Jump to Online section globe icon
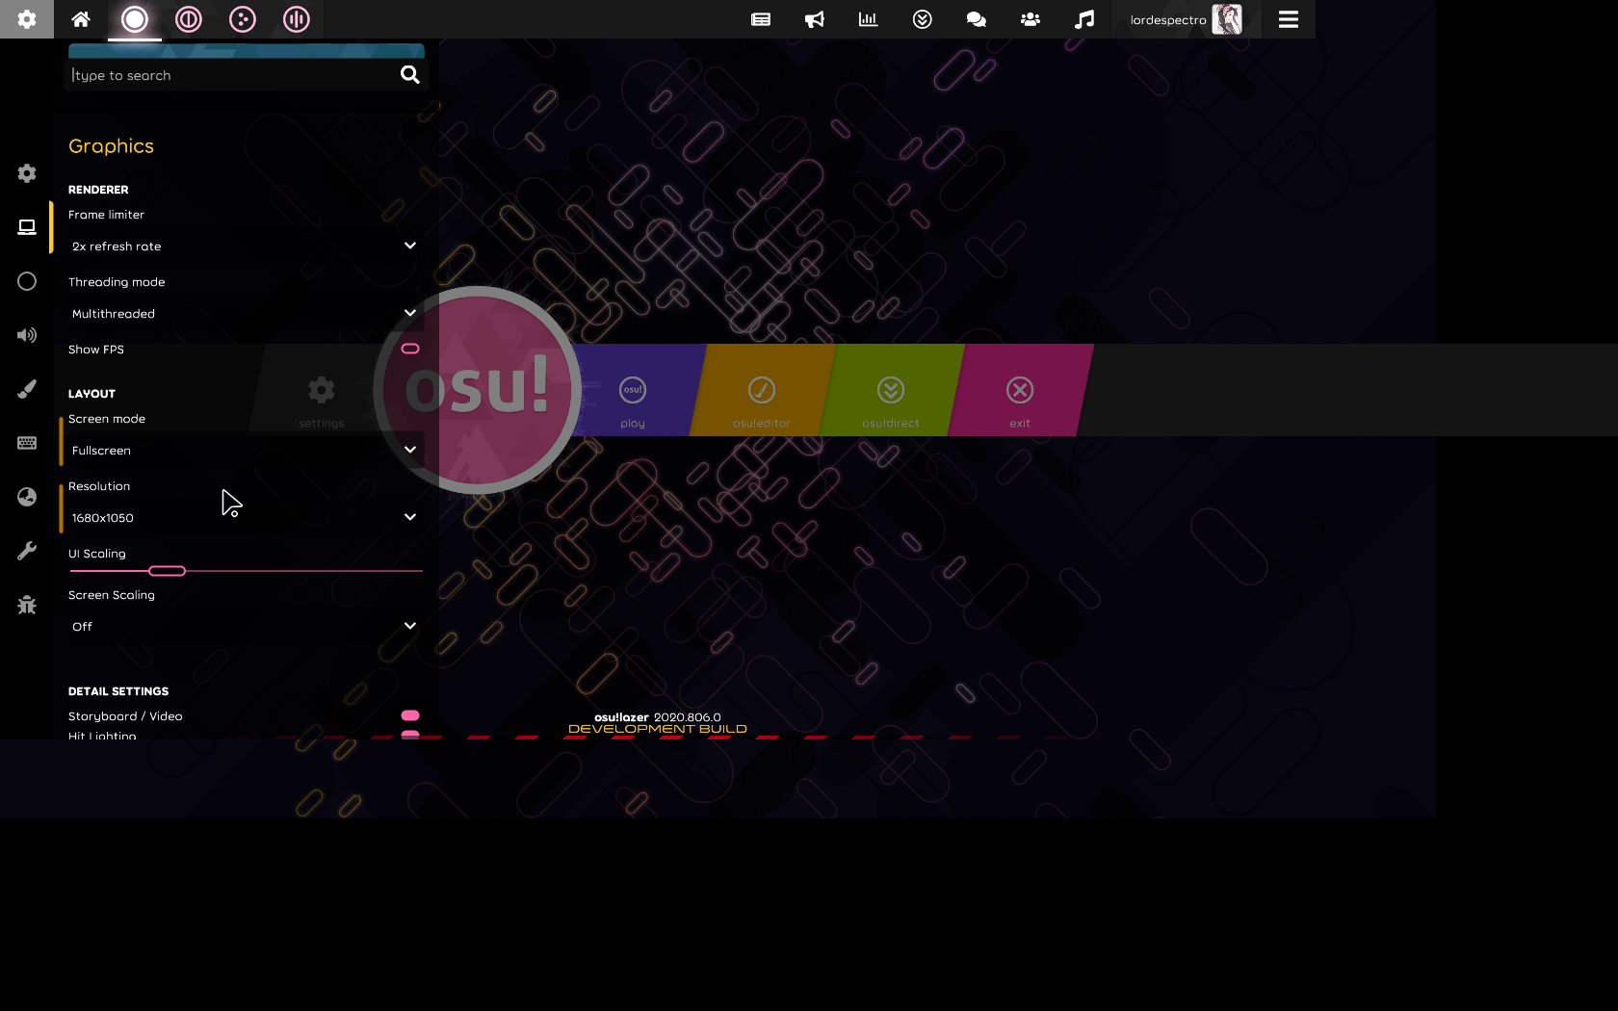The width and height of the screenshot is (1618, 1011). point(27,497)
